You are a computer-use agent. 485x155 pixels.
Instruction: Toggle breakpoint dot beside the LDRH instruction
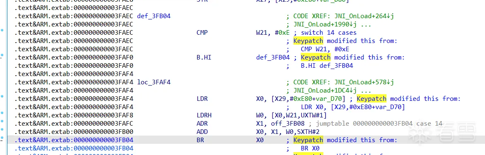click(2, 113)
